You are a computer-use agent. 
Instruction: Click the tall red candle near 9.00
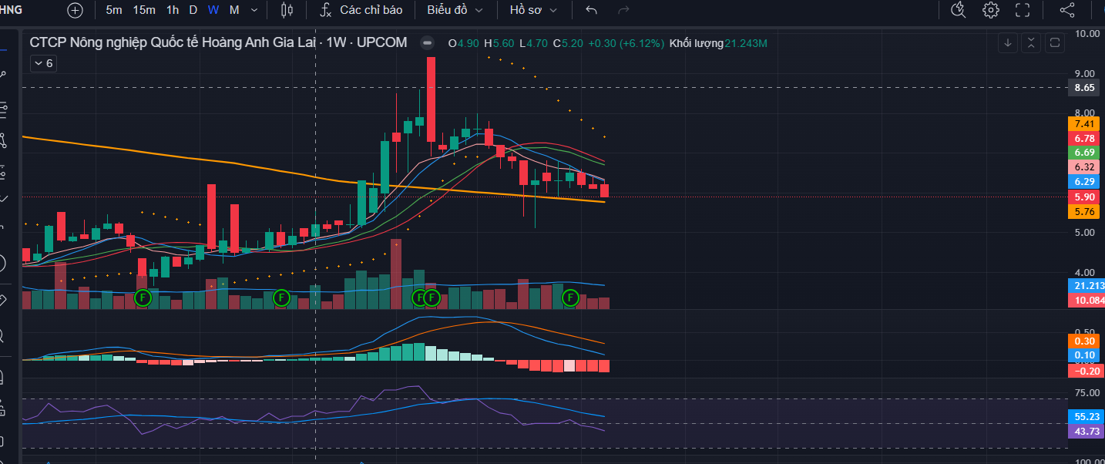point(431,99)
